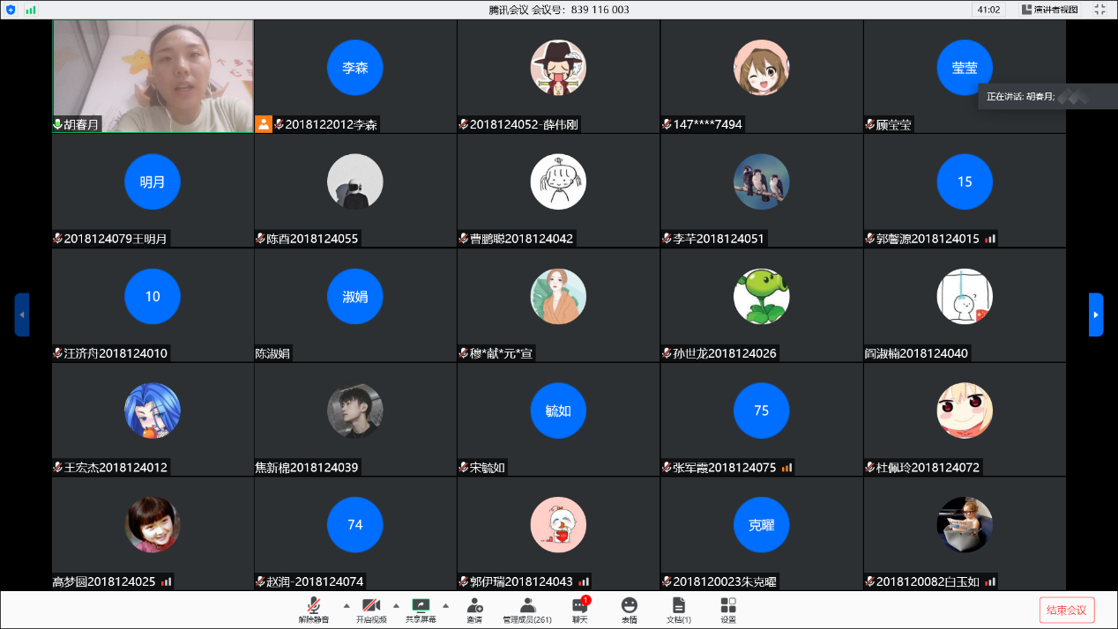Toggle the full screen icon

1099,10
